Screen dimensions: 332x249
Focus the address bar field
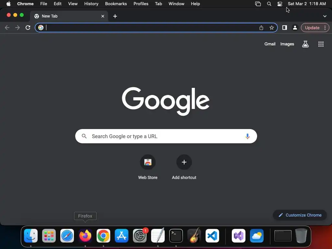point(156,28)
